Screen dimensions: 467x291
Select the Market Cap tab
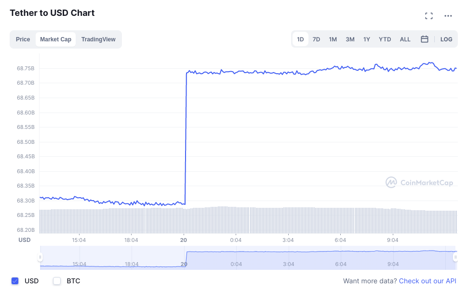(55, 39)
